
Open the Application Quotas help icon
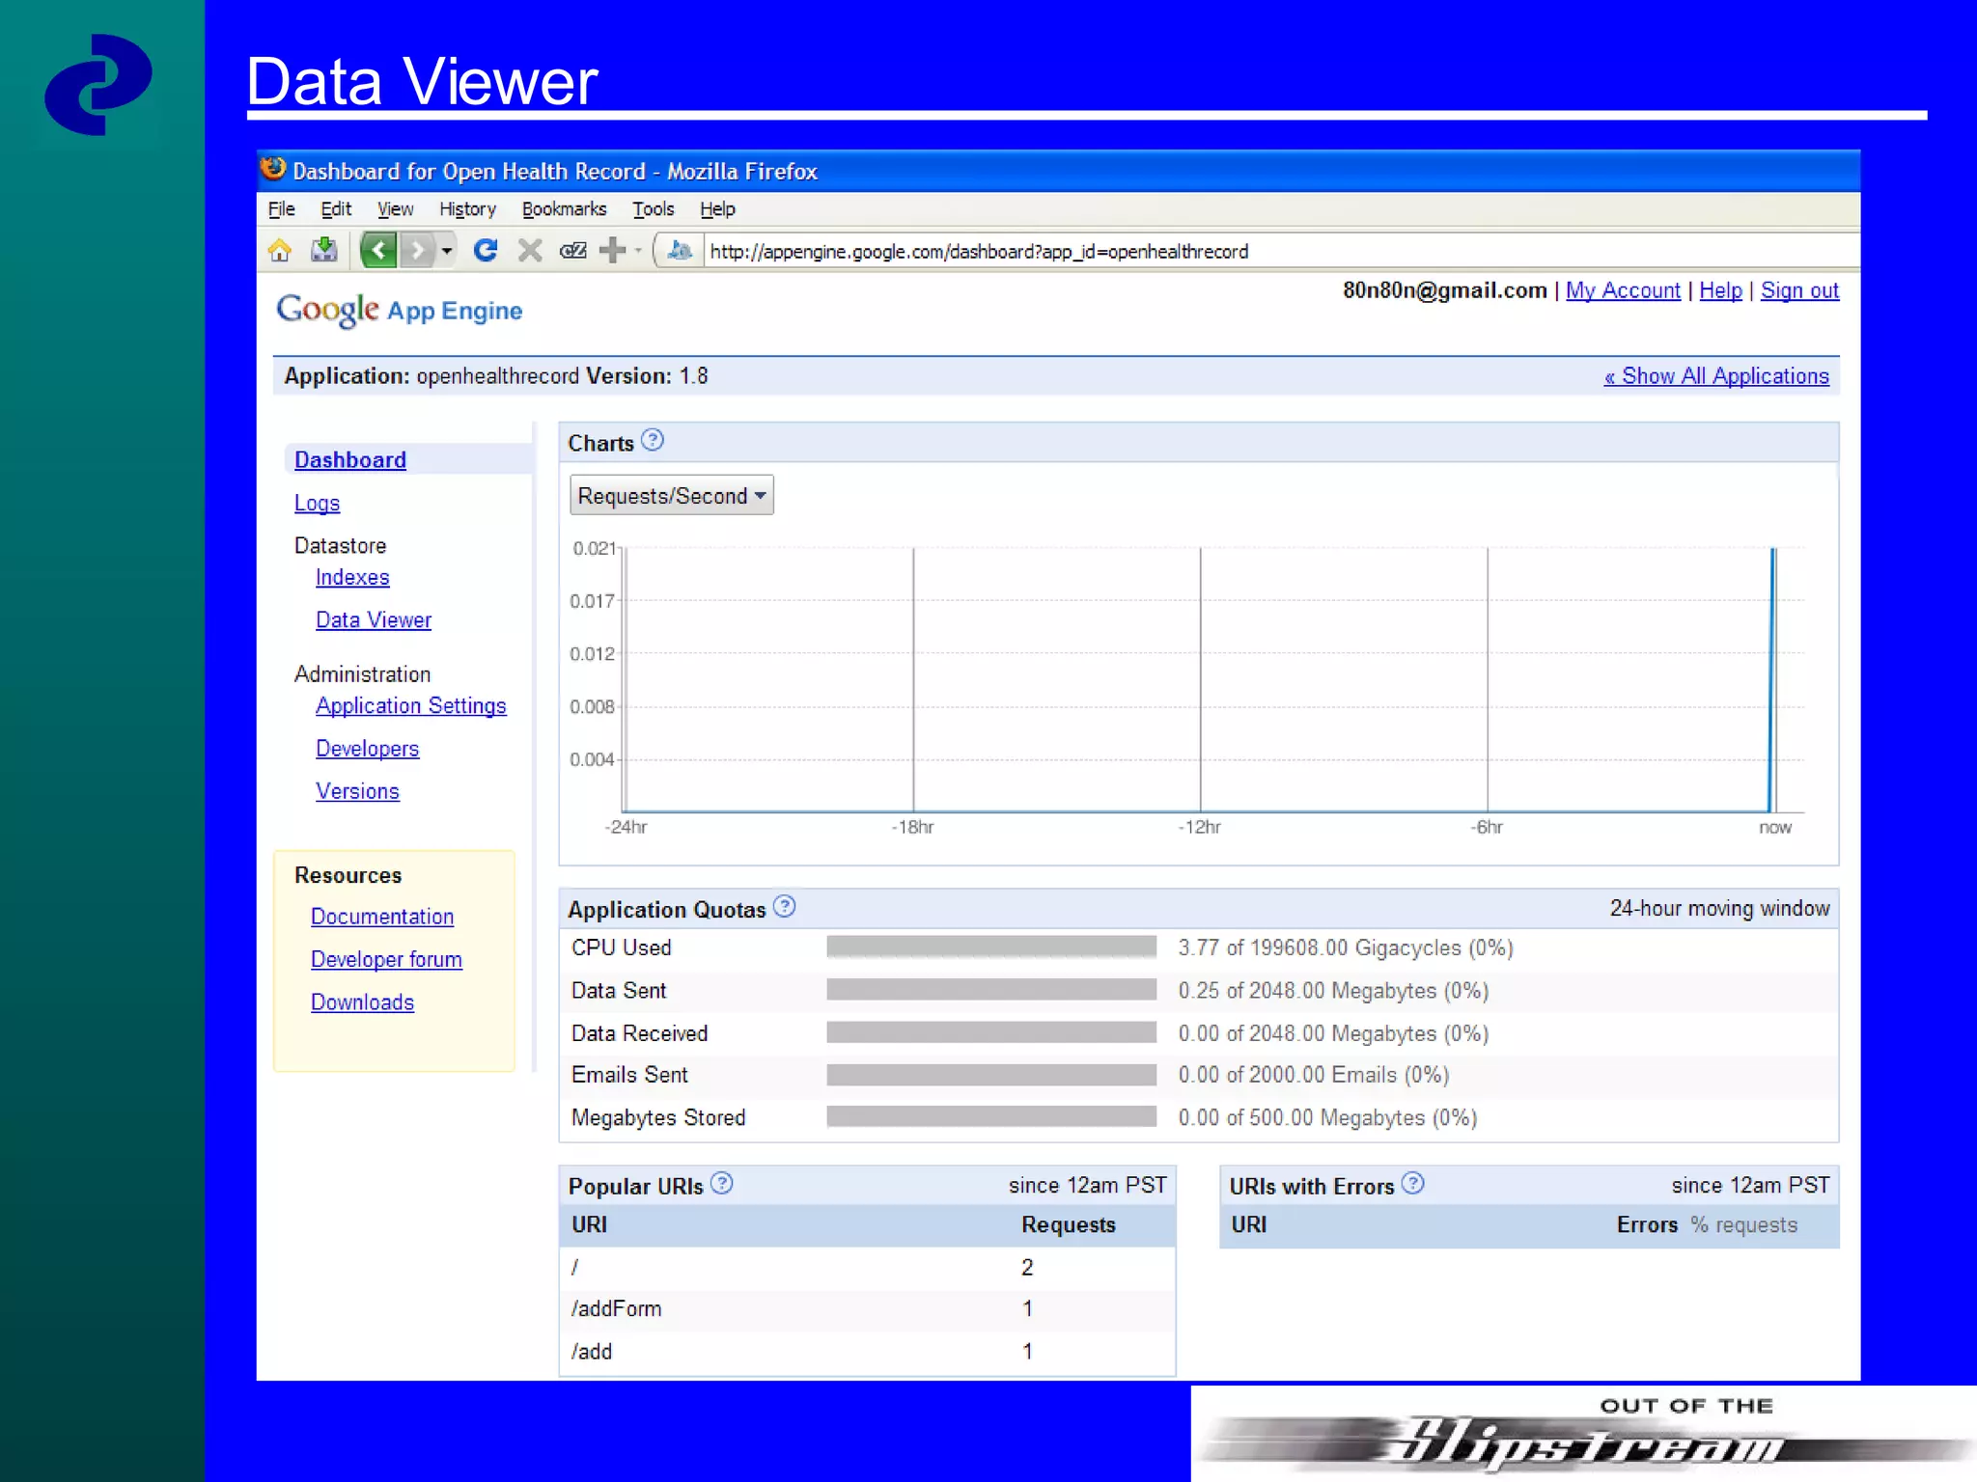click(x=785, y=906)
